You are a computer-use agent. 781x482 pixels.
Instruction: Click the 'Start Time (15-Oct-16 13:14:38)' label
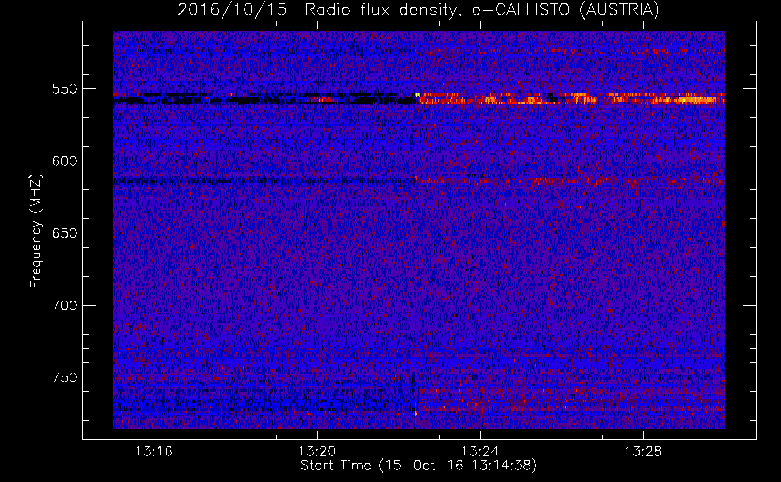418,466
